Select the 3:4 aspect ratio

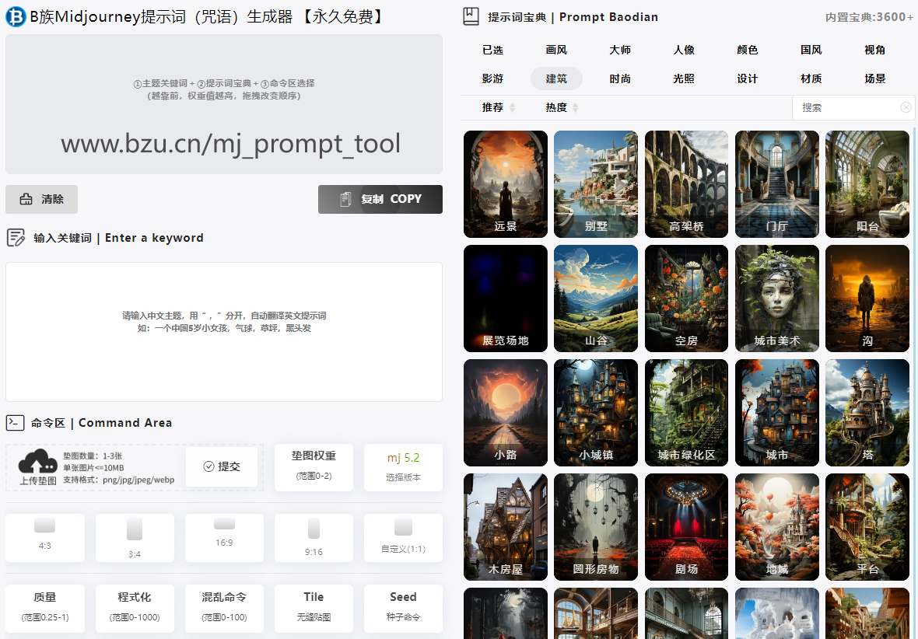(135, 538)
